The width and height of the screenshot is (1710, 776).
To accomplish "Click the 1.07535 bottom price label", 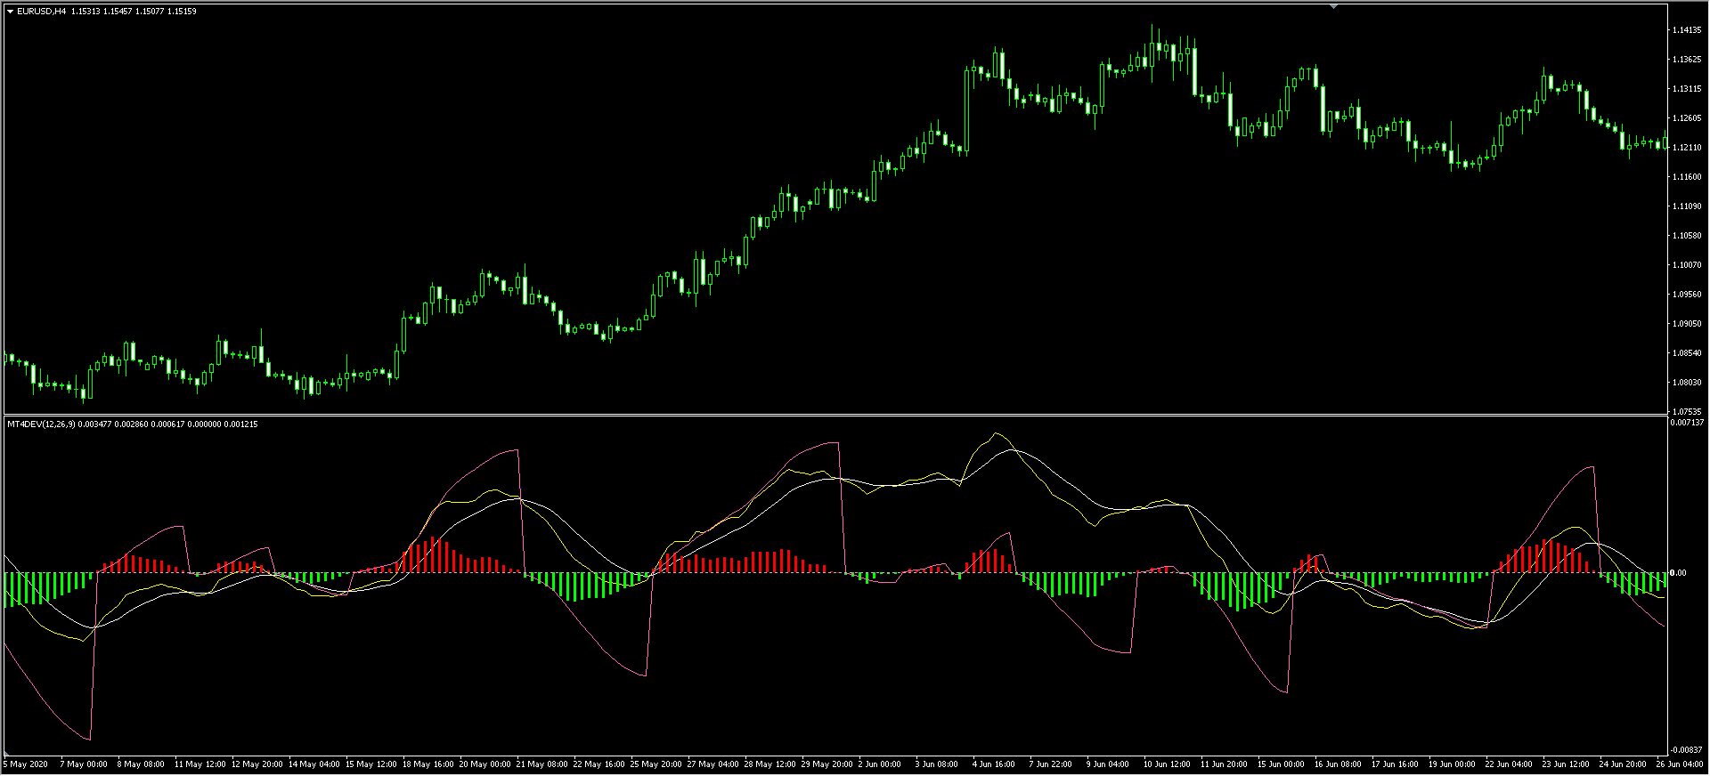I will [x=1687, y=412].
